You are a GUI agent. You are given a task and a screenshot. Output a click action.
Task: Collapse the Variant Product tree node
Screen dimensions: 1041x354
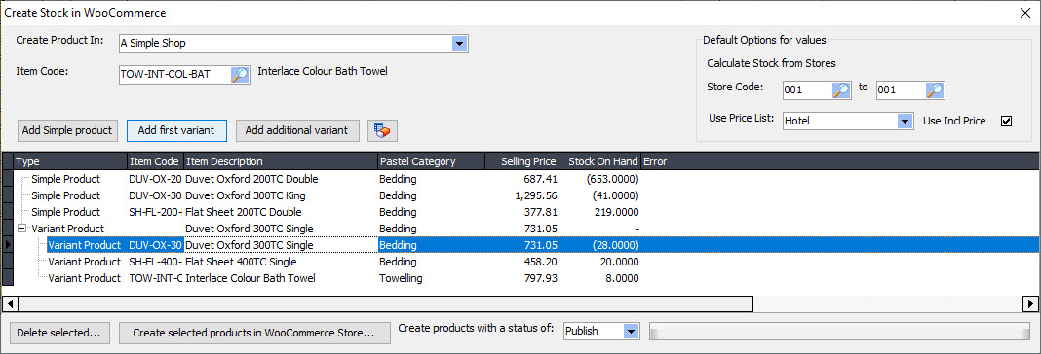tap(21, 229)
